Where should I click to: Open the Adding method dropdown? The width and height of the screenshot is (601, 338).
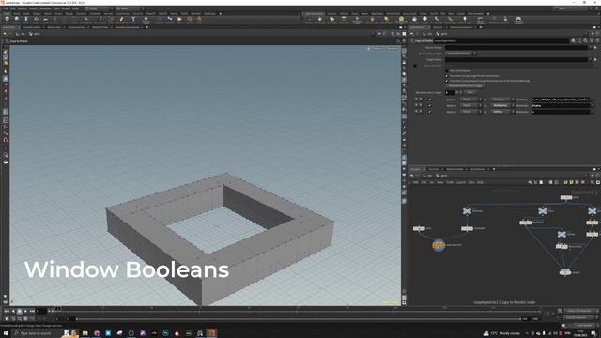pyautogui.click(x=502, y=112)
